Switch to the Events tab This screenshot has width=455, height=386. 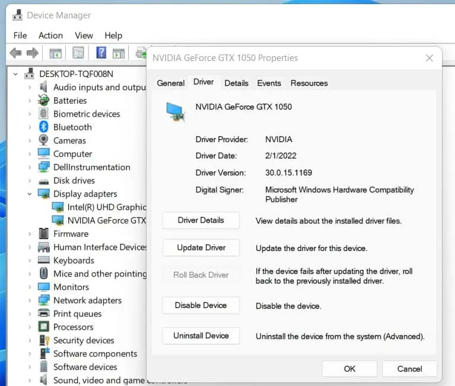[x=269, y=83]
